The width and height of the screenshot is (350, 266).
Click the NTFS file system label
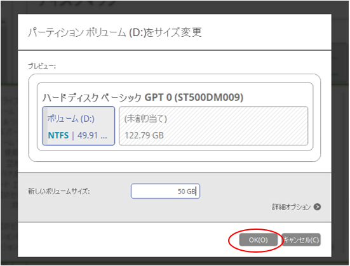point(58,135)
